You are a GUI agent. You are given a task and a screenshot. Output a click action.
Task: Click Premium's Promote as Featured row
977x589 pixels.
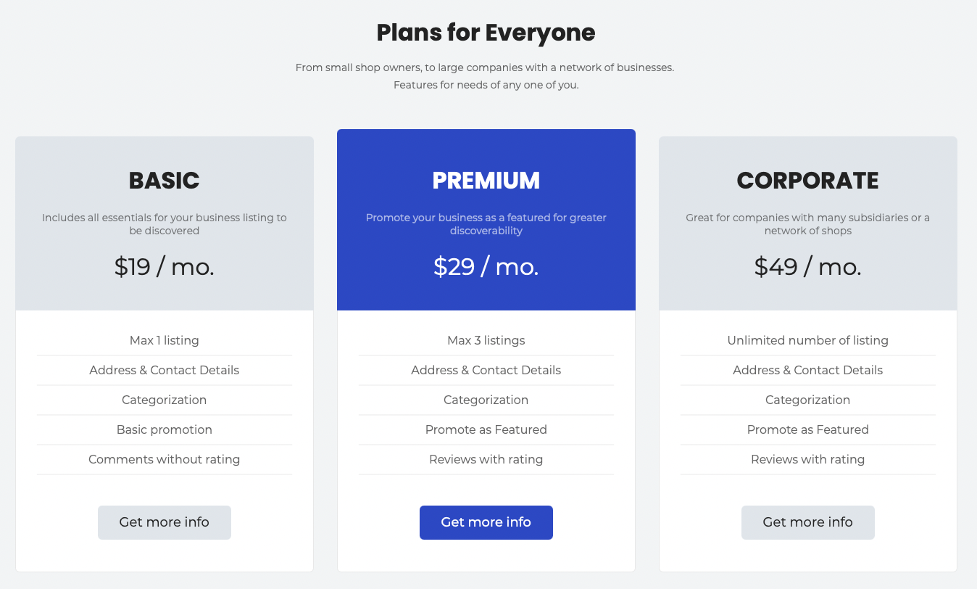486,429
